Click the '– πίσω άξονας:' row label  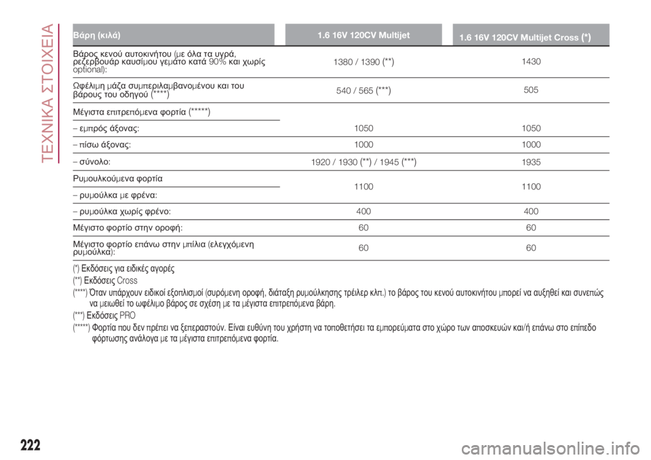[x=102, y=145]
